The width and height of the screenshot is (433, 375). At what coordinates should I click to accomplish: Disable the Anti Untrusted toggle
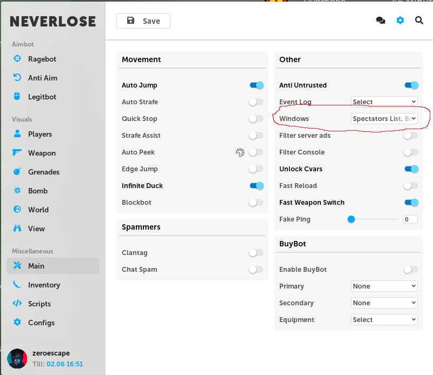tap(411, 85)
